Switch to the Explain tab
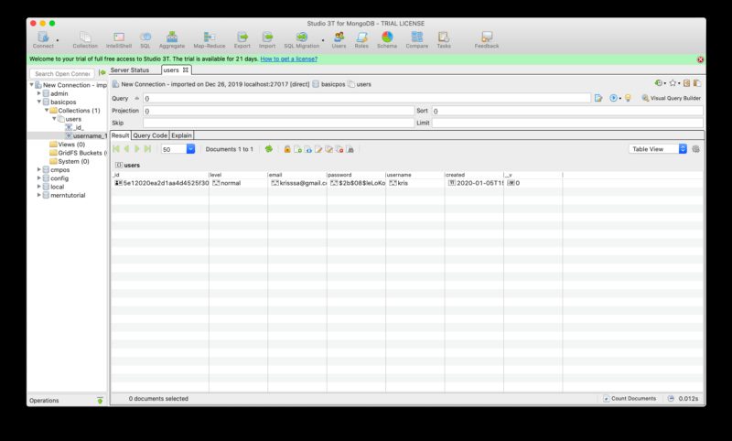 (181, 135)
